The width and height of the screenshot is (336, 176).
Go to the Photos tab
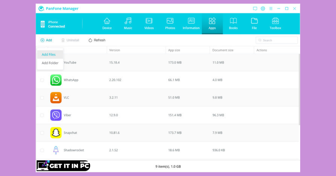pyautogui.click(x=170, y=24)
